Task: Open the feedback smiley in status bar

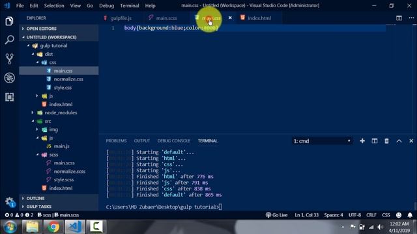Action: [399, 215]
